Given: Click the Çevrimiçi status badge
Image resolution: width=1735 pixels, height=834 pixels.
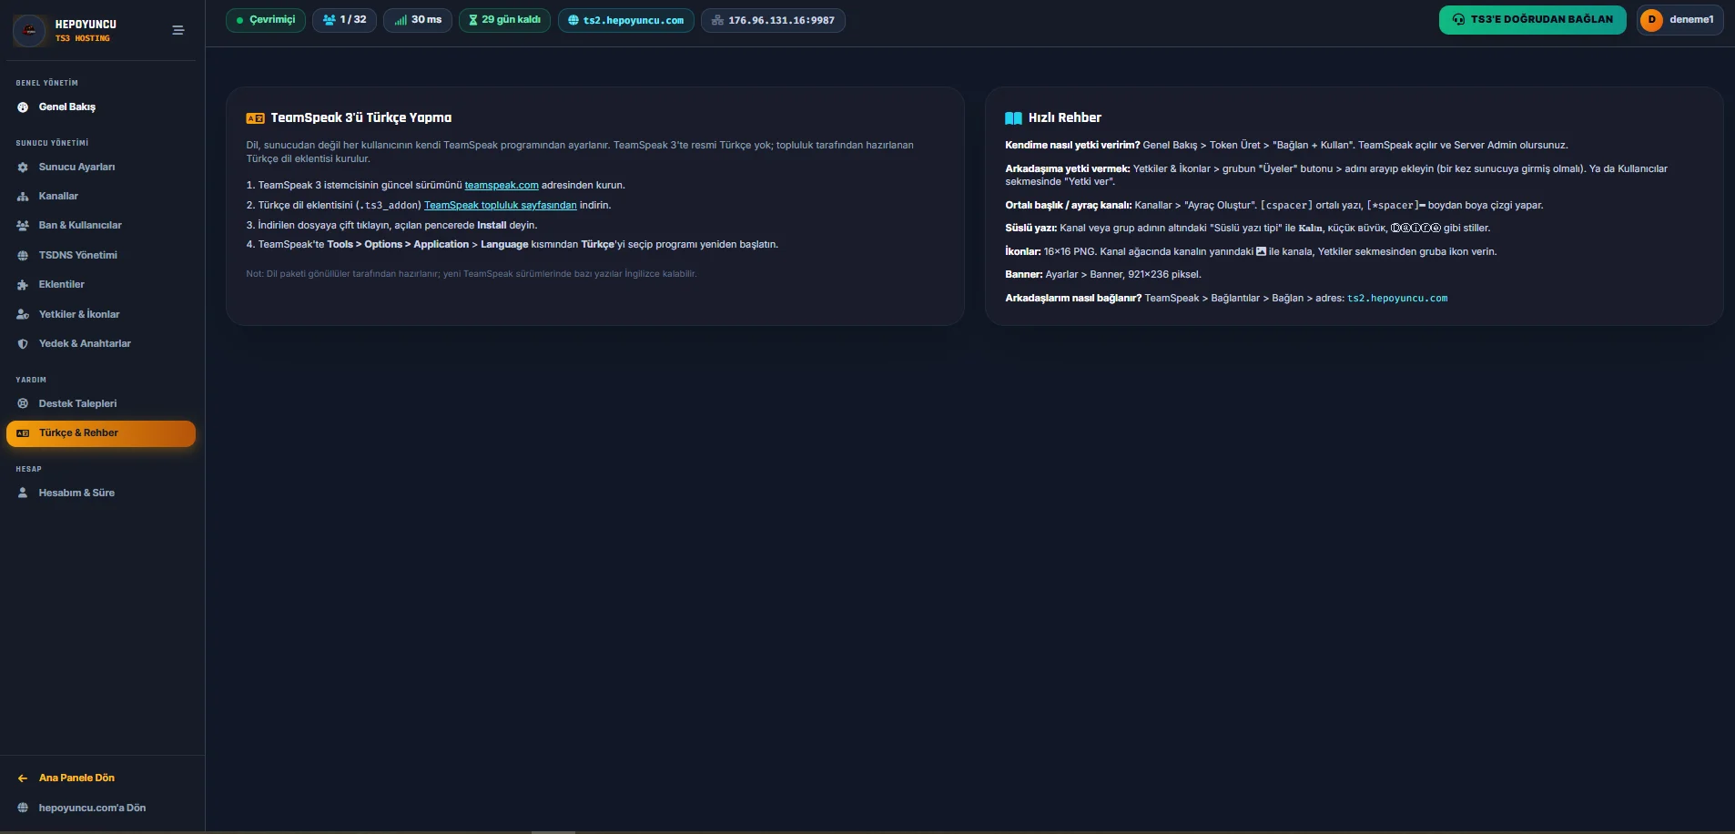Looking at the screenshot, I should click(x=266, y=20).
